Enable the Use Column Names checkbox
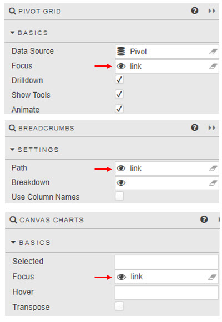 point(119,196)
